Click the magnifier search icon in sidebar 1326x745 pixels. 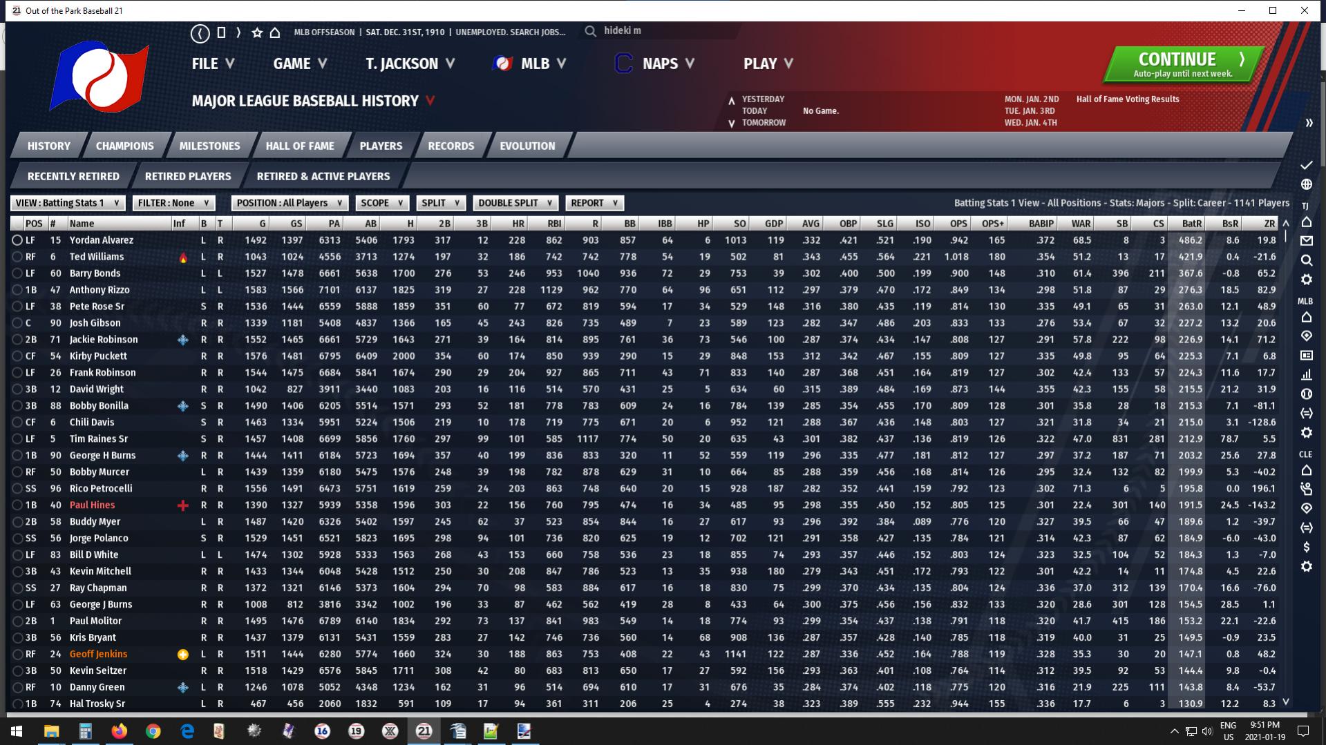1306,260
